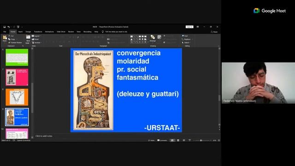
Task: Switch to the Design tab
Action: (28, 32)
